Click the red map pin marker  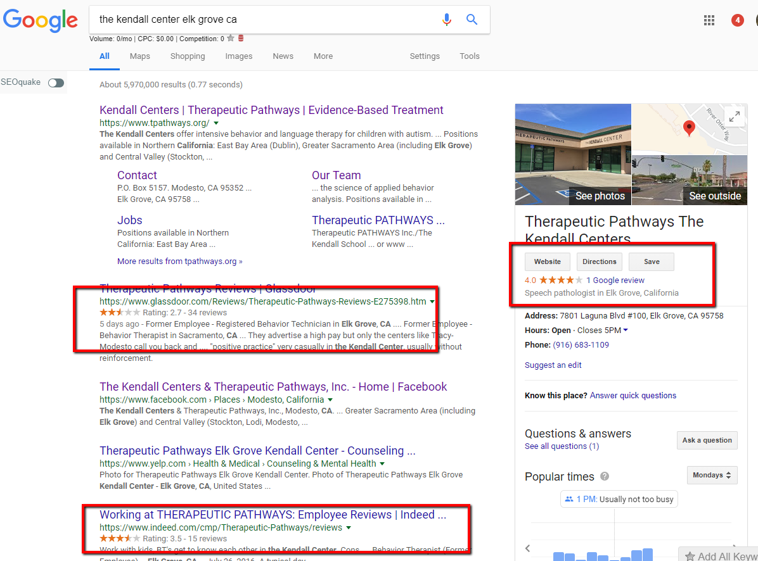(x=689, y=128)
